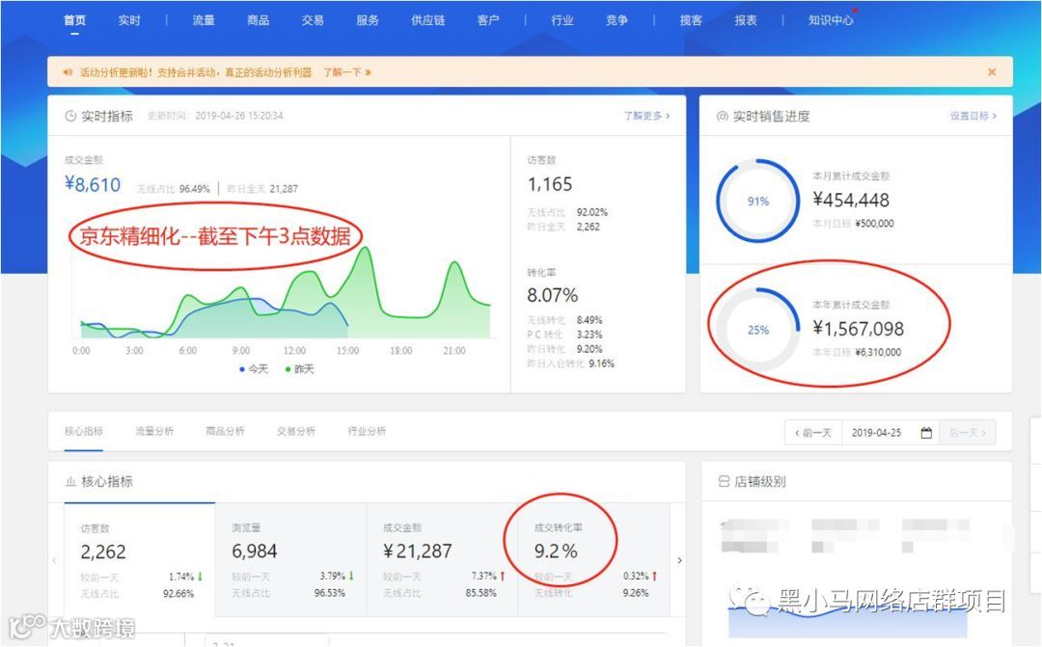Viewport: 1042px width, 647px height.
Task: Toggle the 昨天 chart legend
Action: (x=299, y=368)
